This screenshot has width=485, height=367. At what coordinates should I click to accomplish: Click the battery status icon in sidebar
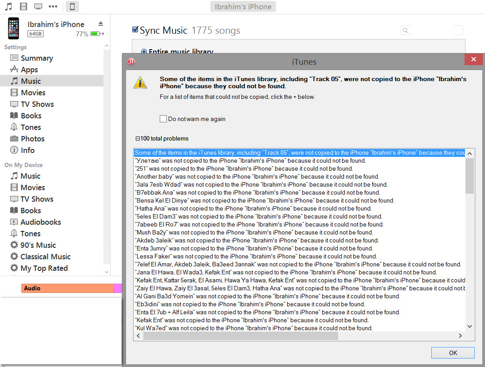97,34
